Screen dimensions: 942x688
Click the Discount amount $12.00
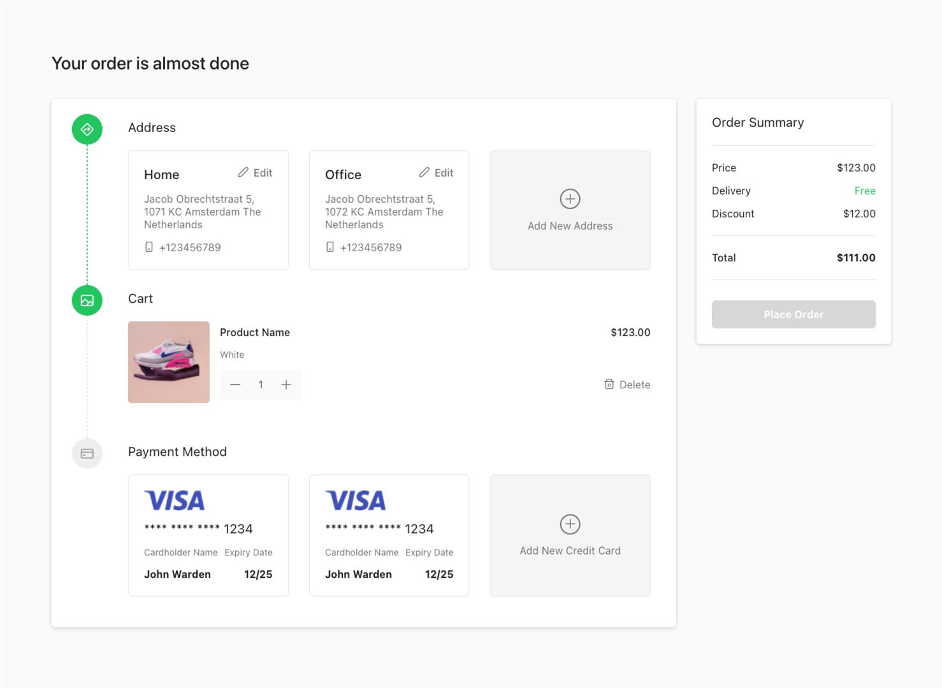pyautogui.click(x=859, y=214)
